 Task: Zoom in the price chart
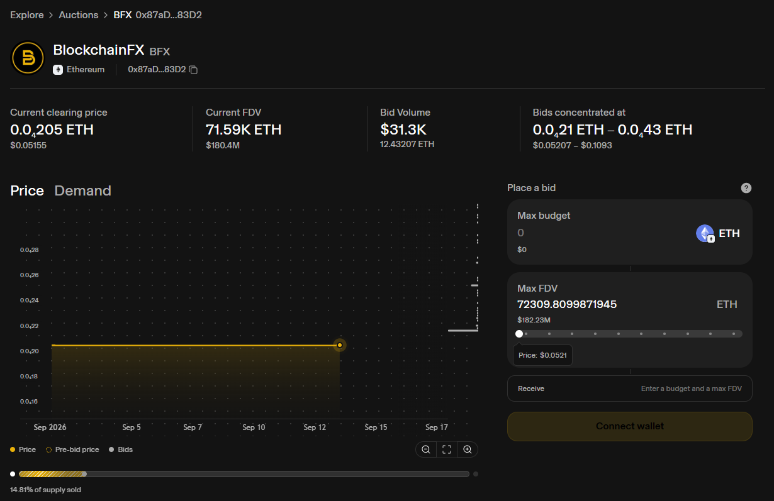(468, 449)
